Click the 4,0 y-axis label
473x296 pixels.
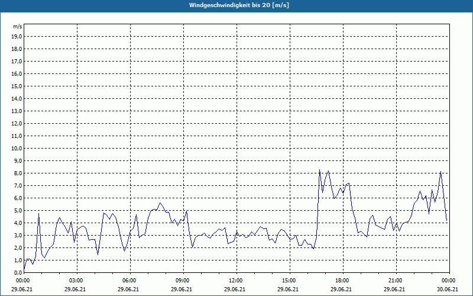pos(18,223)
